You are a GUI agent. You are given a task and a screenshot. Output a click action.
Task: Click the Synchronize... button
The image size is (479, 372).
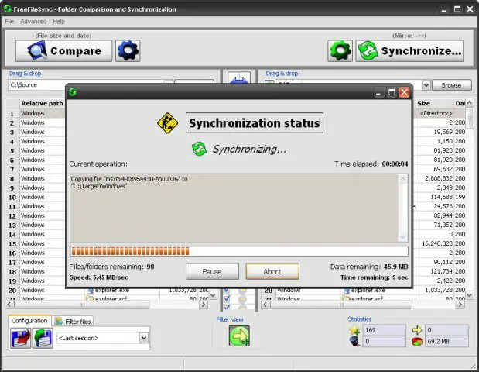[x=409, y=51]
